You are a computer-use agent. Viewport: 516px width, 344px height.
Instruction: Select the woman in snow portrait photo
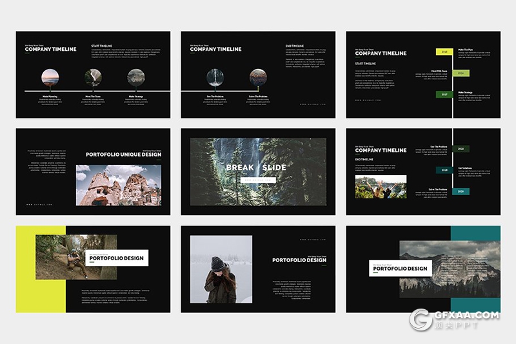pos(221,269)
